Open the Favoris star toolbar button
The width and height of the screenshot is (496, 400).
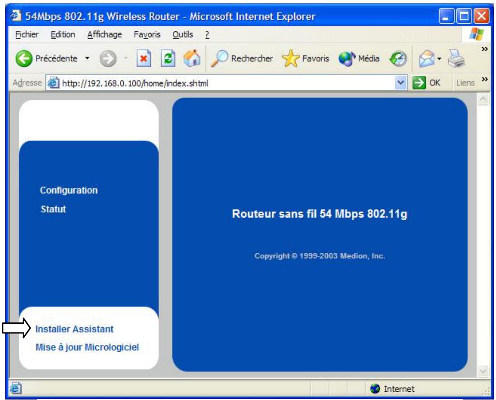(305, 59)
